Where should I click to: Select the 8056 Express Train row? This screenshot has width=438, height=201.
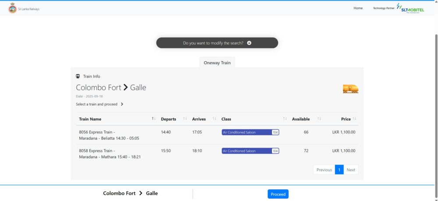pos(109,135)
